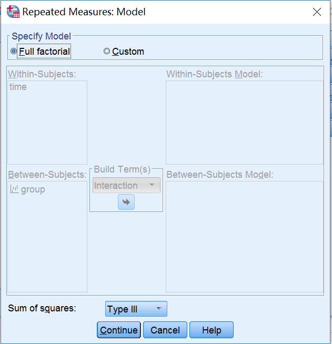Click the Continue button
This screenshot has height=344, width=332.
click(119, 330)
